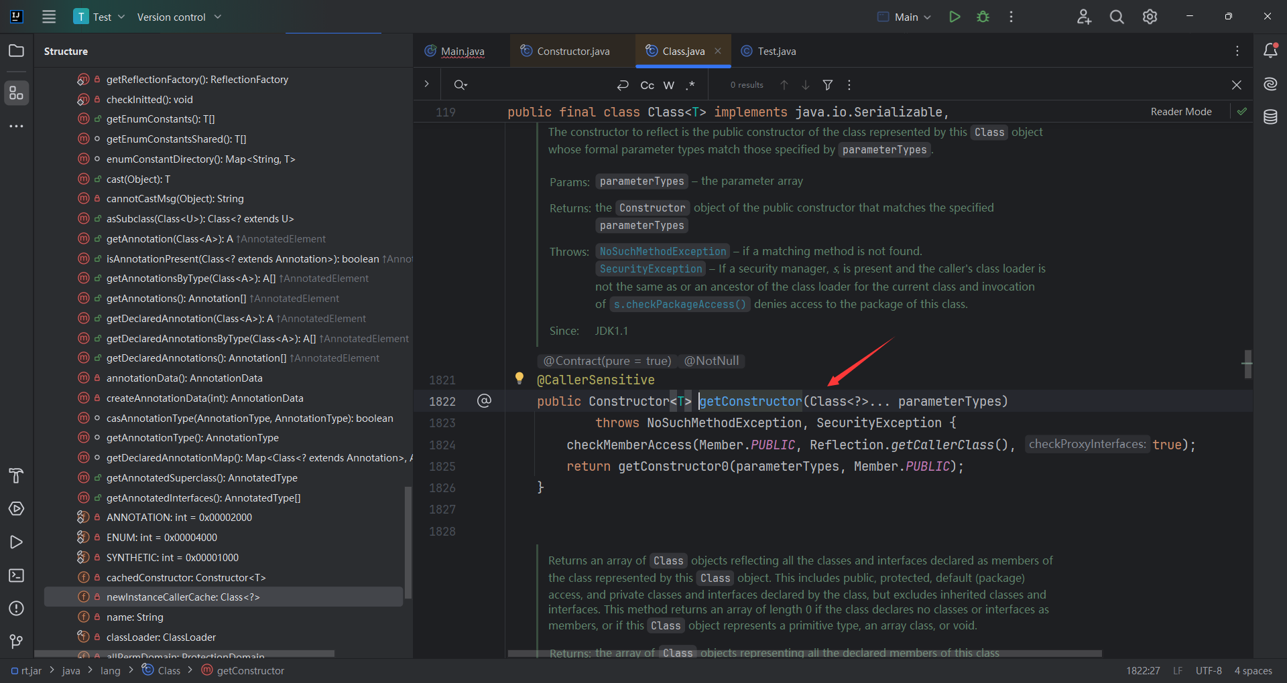The image size is (1287, 683).
Task: Open Code With Me user icon
Action: coord(1084,17)
